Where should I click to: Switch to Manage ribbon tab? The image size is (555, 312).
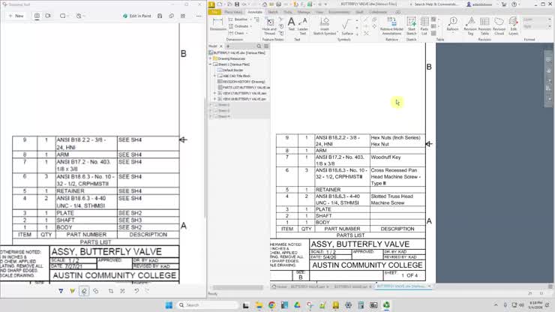[x=303, y=12]
